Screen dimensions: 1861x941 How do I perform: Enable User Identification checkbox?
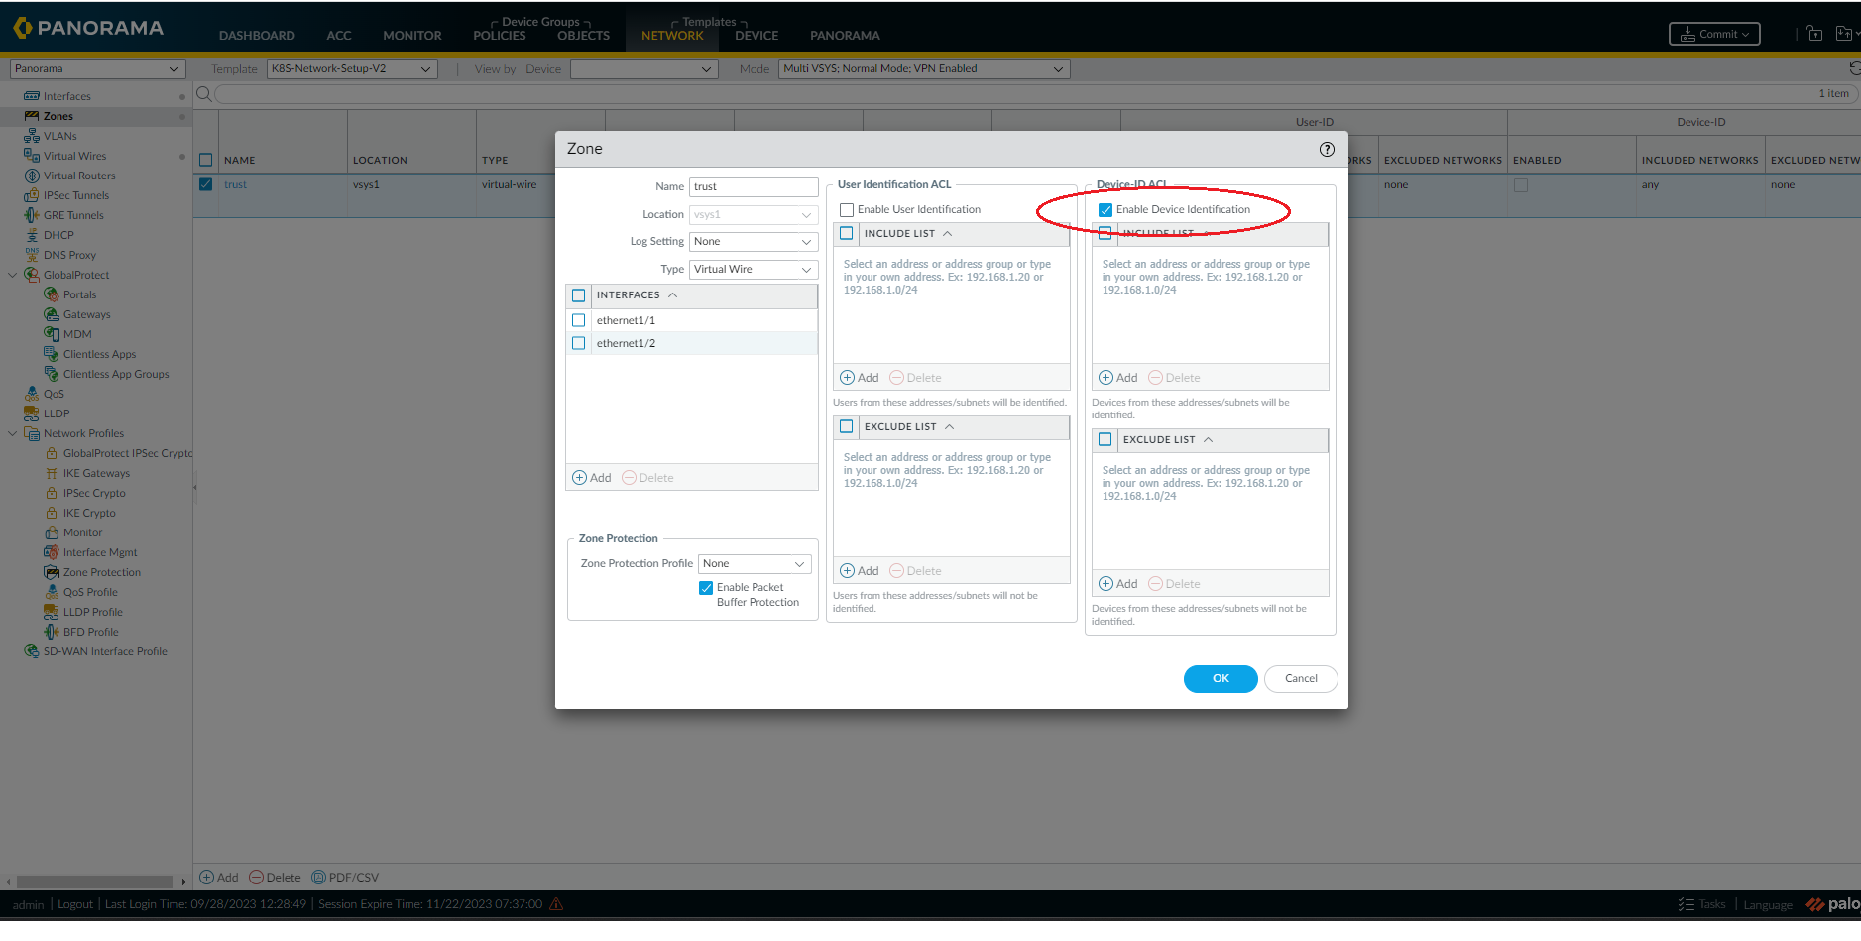tap(847, 210)
